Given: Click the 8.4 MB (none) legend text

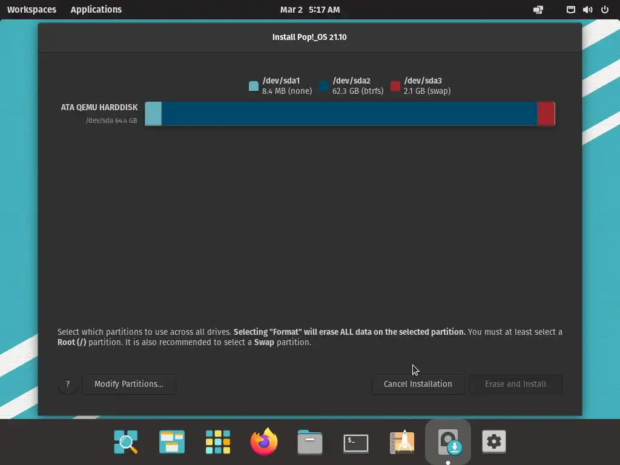Looking at the screenshot, I should (x=287, y=91).
